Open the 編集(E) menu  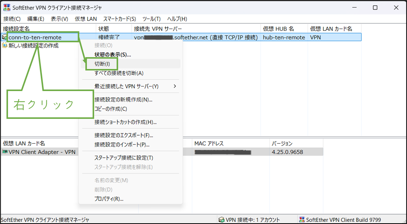[35, 19]
